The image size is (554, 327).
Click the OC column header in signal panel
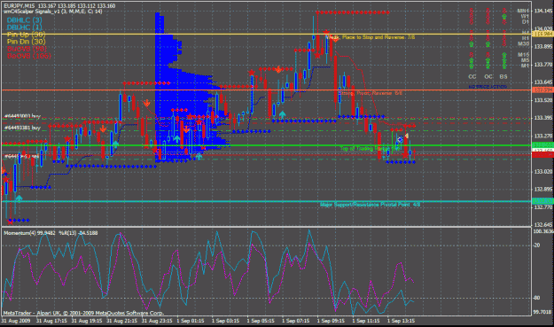pos(488,76)
